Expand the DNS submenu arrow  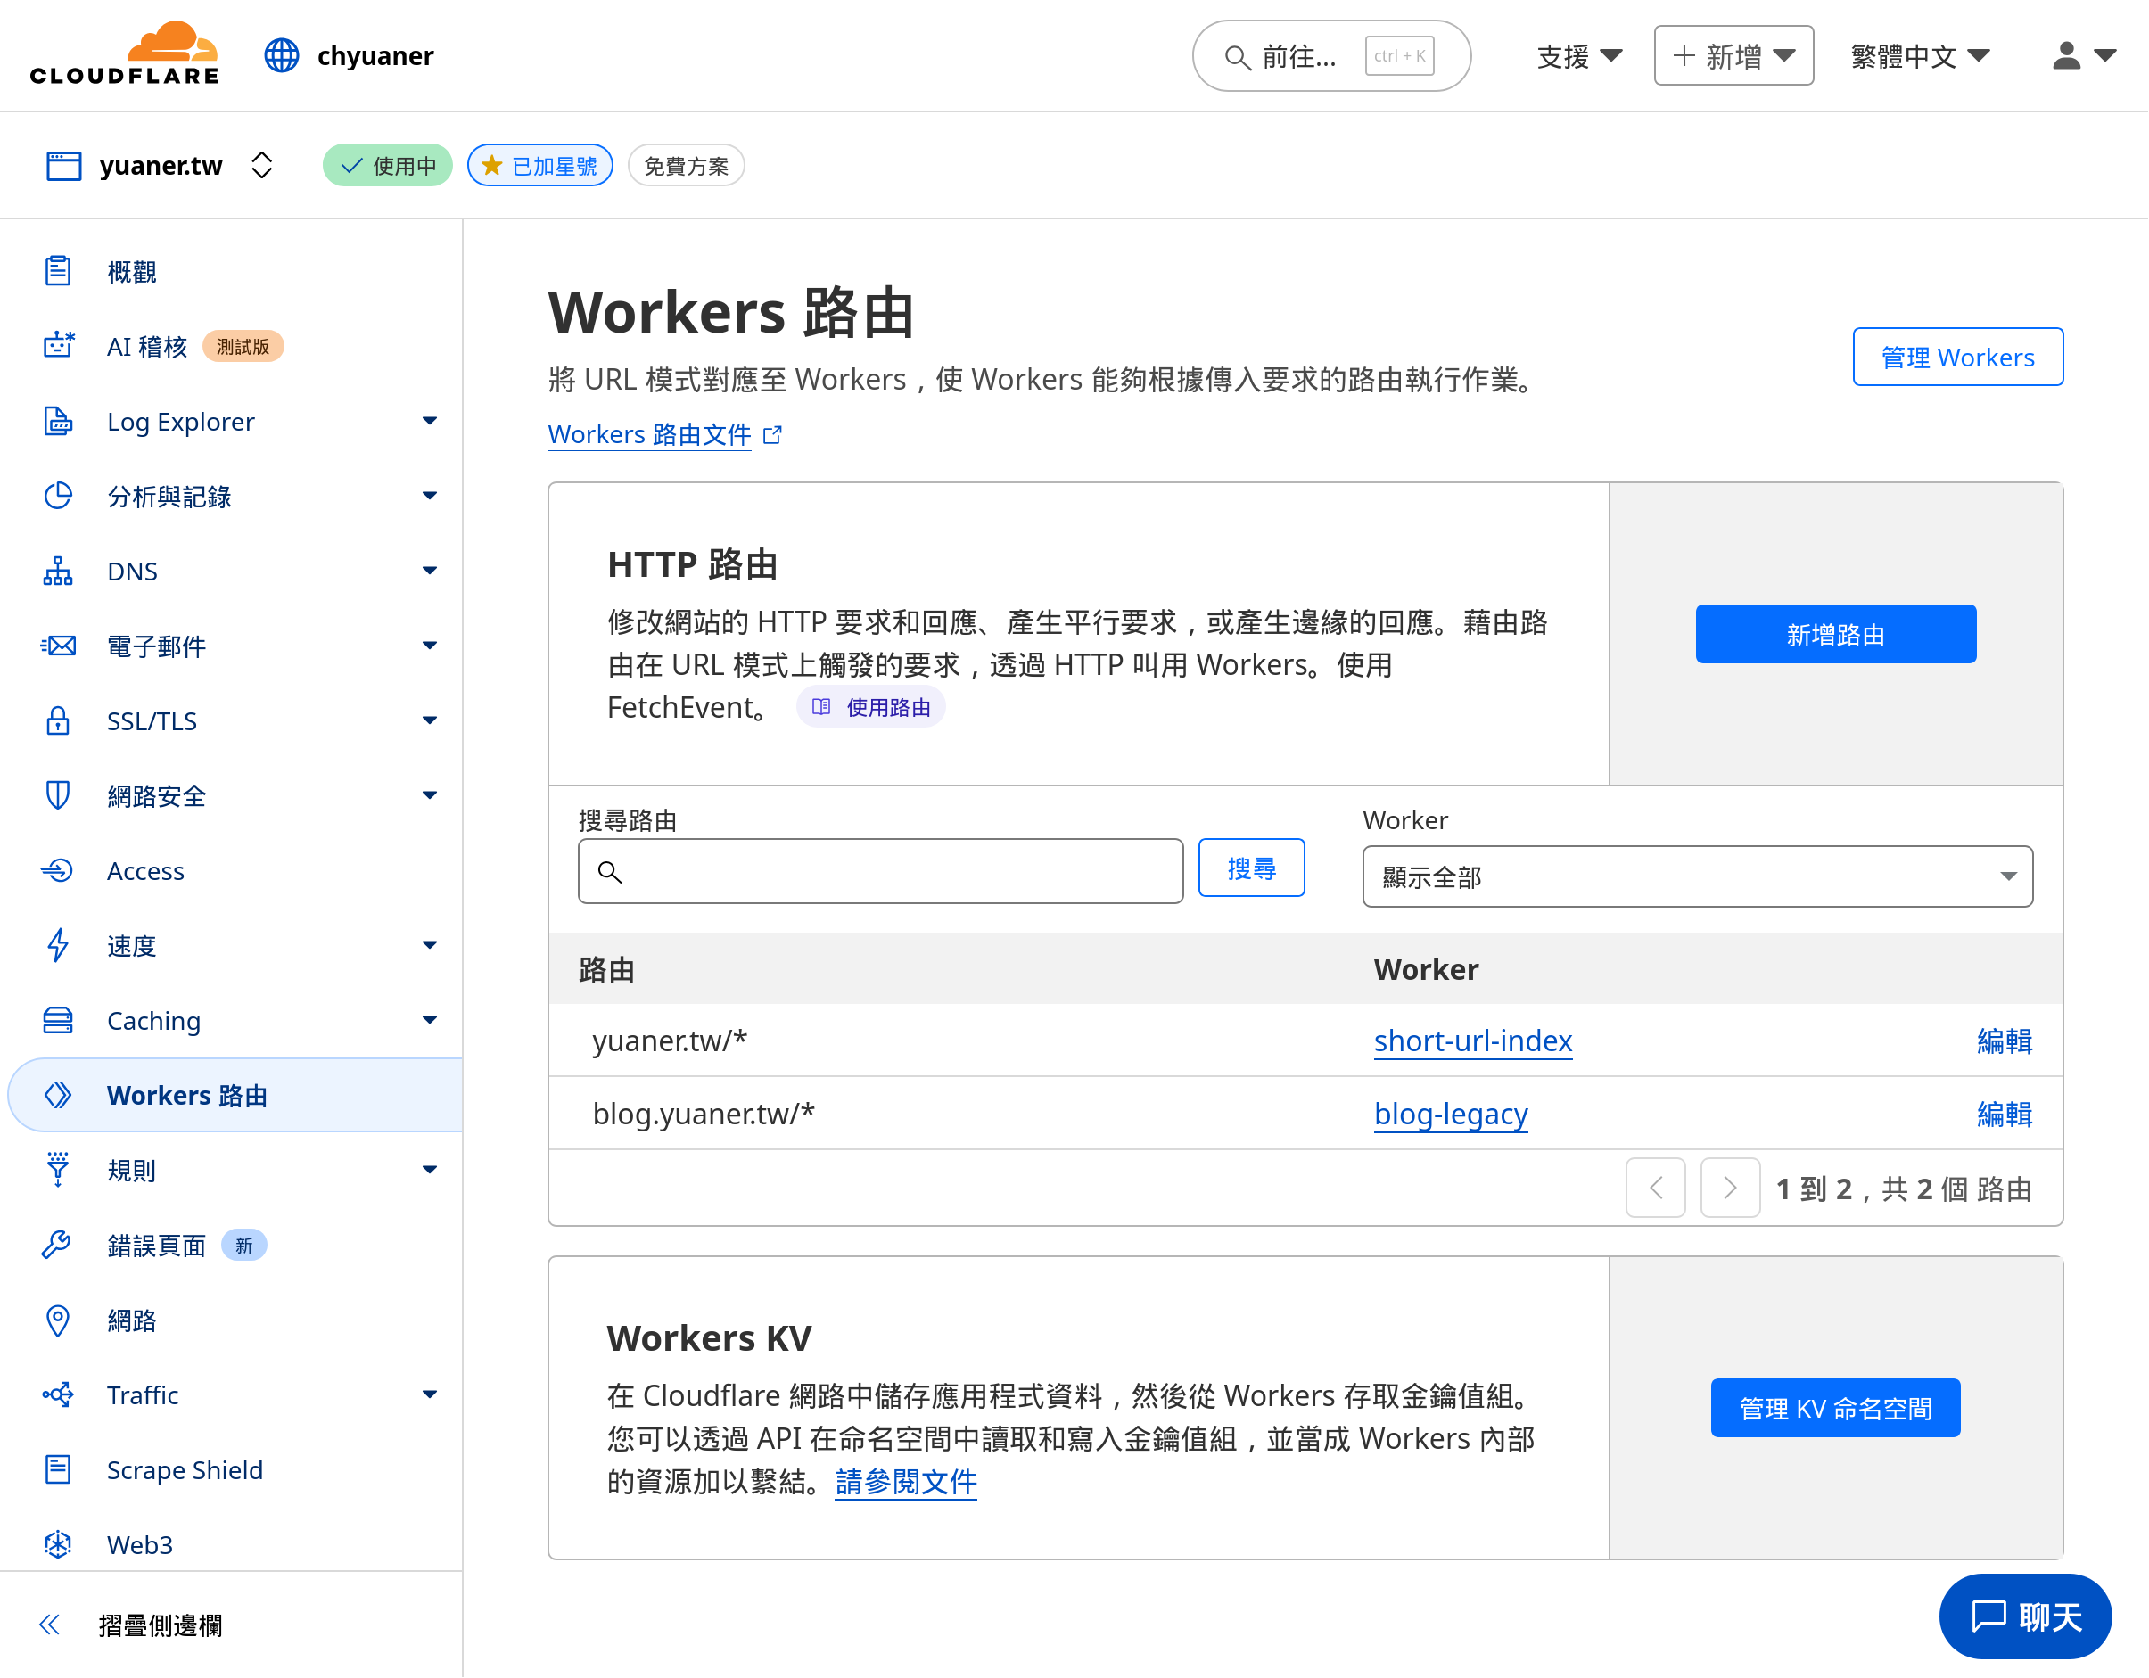[430, 571]
